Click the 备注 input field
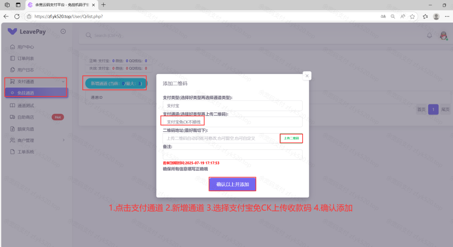 (x=232, y=154)
